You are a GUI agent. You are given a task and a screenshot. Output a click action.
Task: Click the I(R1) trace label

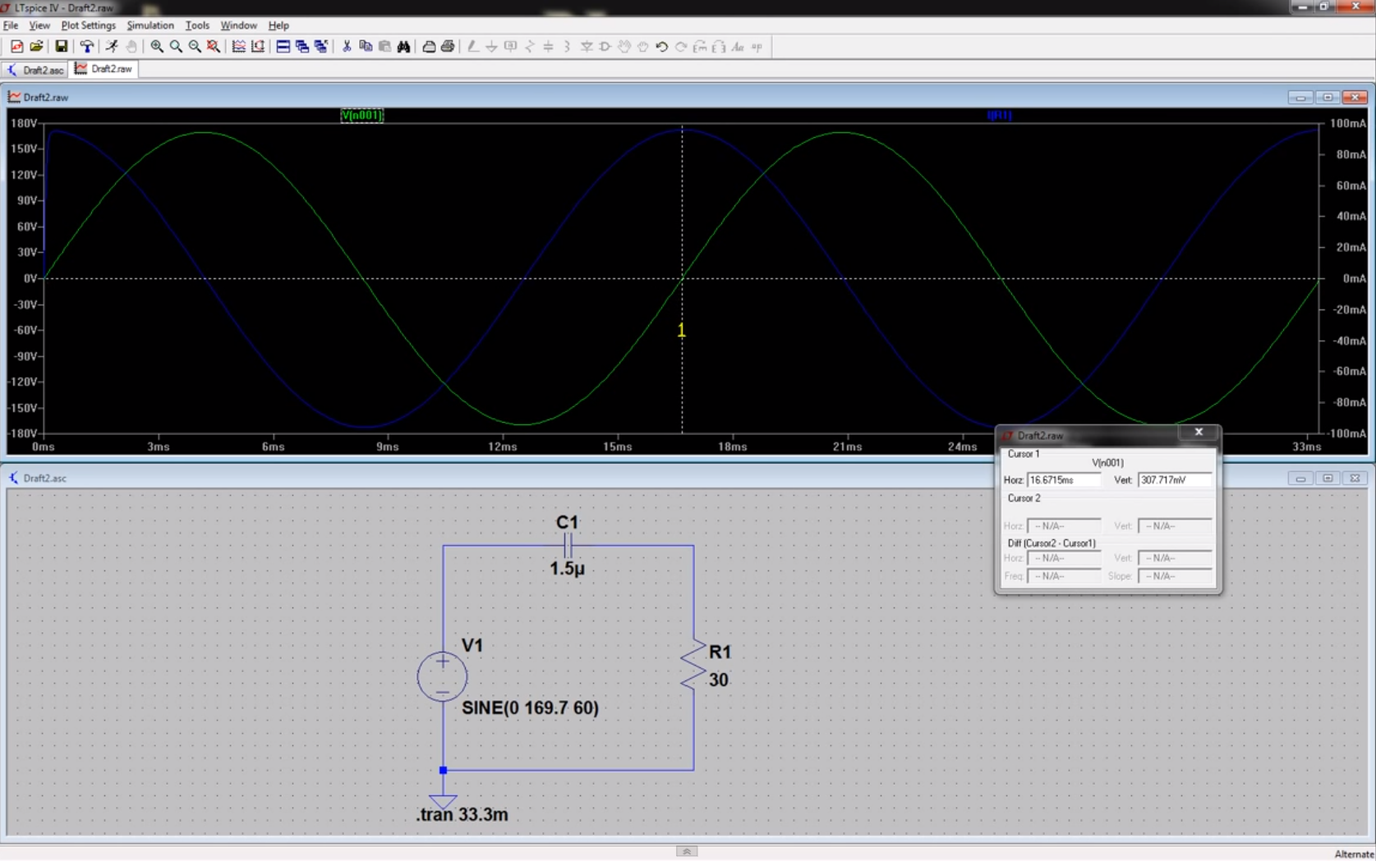click(1000, 116)
